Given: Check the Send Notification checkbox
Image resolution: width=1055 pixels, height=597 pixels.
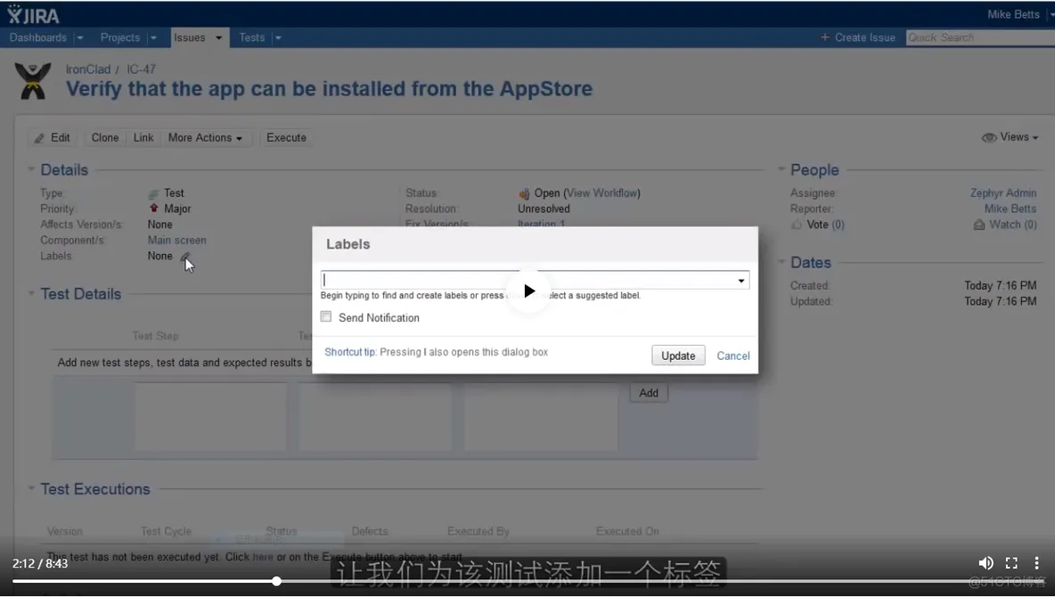Looking at the screenshot, I should coord(326,316).
